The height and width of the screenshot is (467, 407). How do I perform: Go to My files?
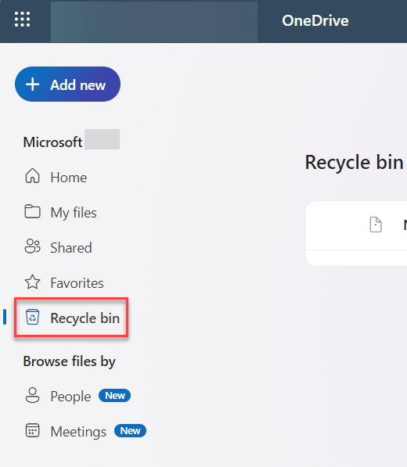point(60,212)
